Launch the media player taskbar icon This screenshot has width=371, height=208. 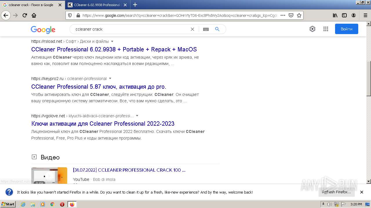coord(43,204)
